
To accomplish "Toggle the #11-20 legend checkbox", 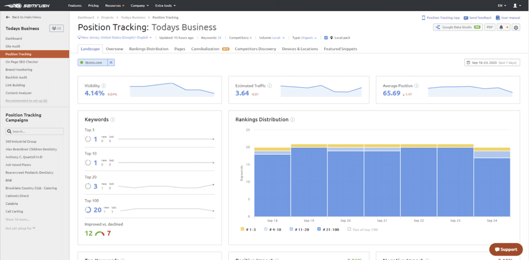I will [x=291, y=230].
